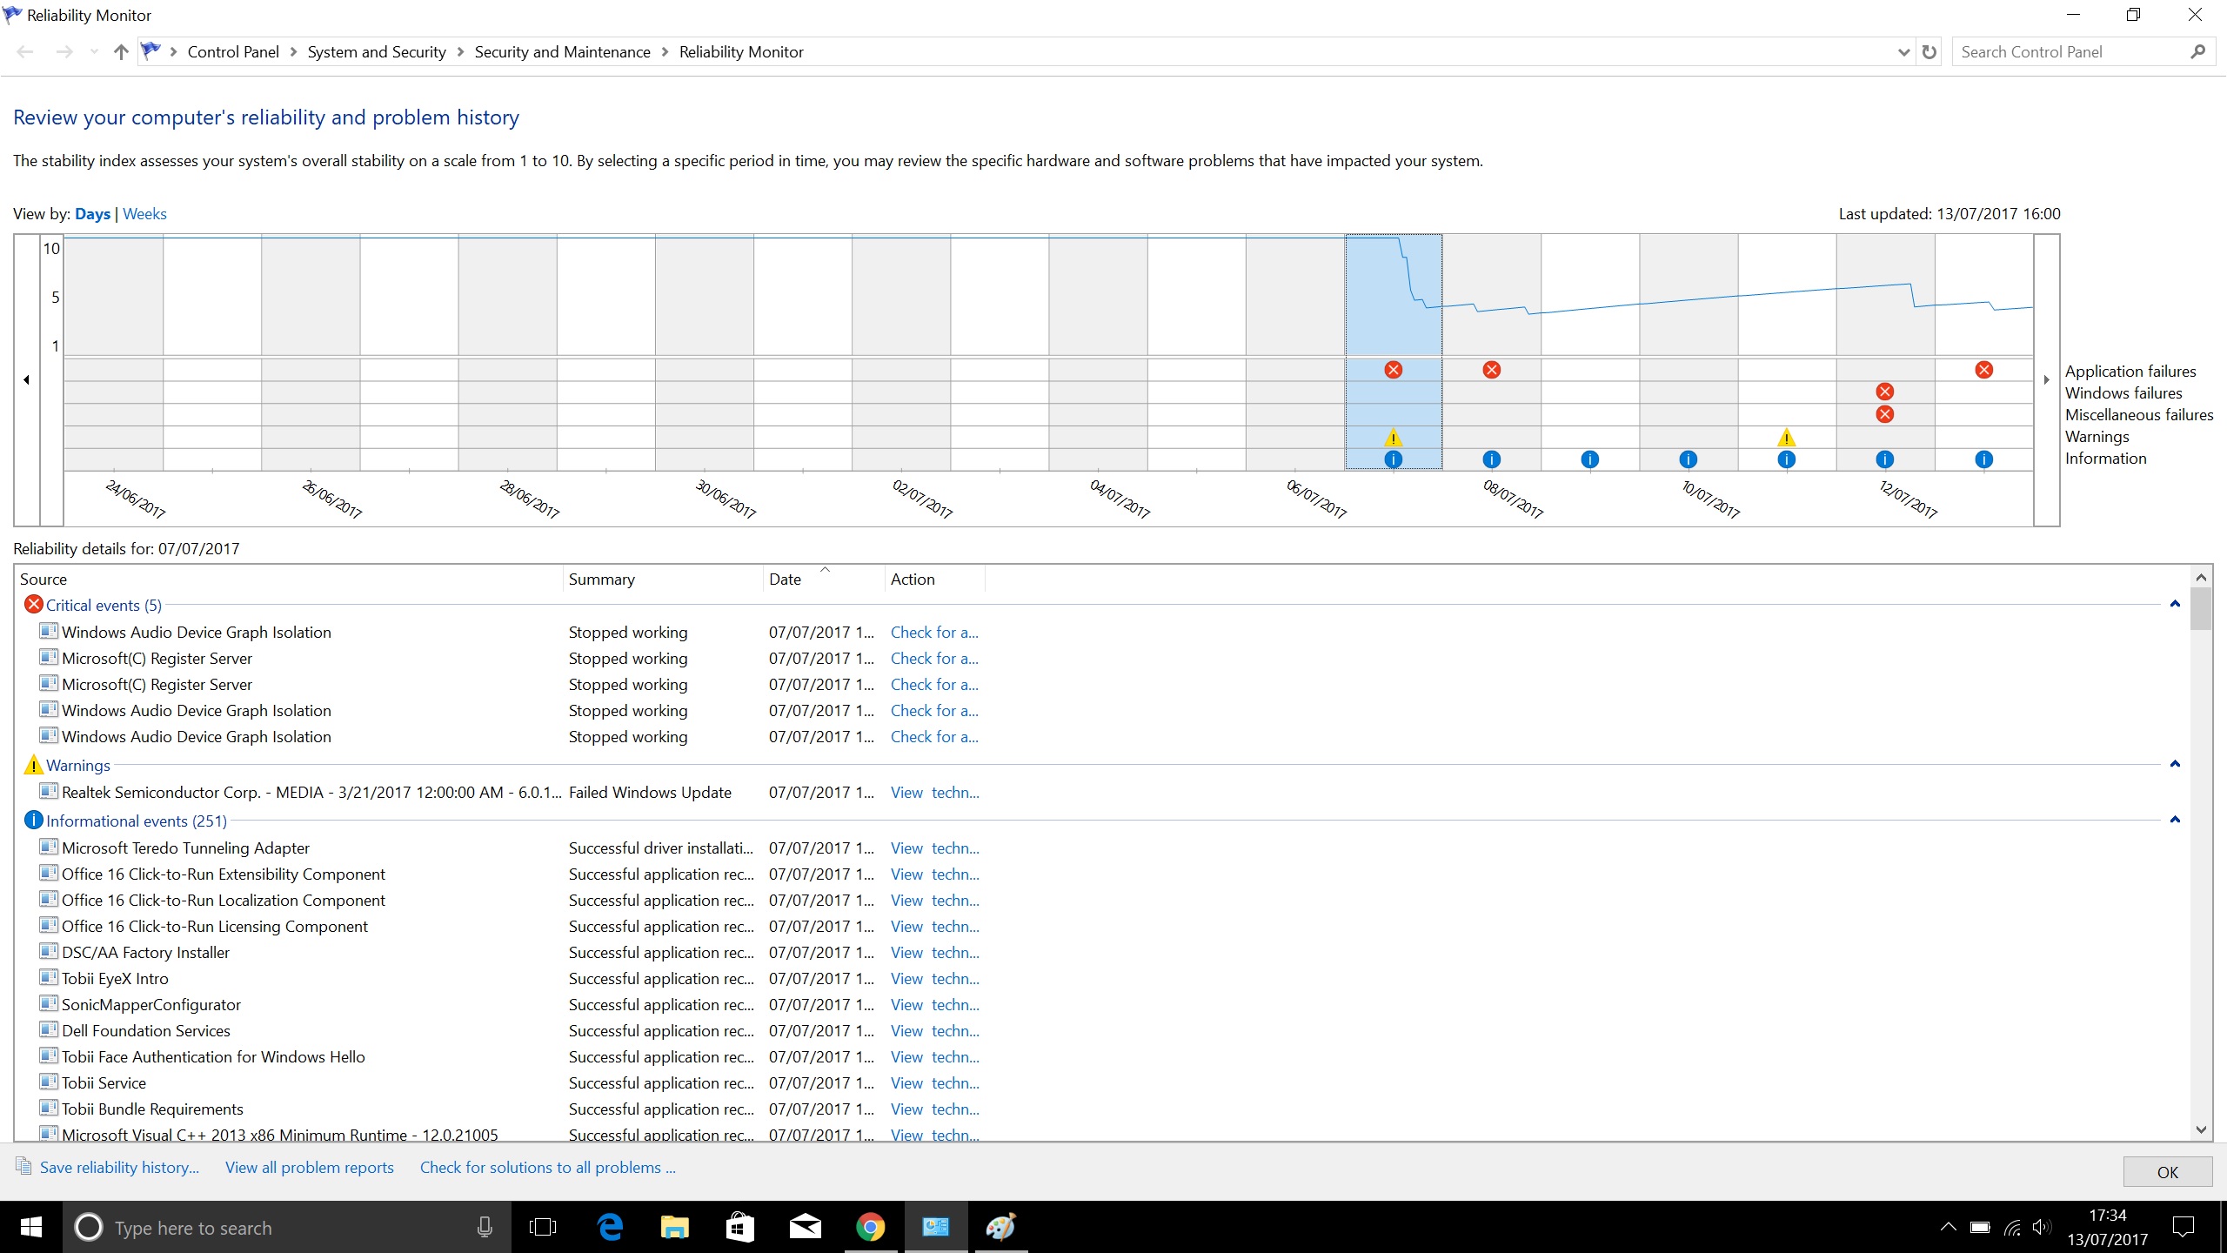Click the information icon on 07/07/2017
This screenshot has height=1253, width=2227.
click(x=1393, y=459)
